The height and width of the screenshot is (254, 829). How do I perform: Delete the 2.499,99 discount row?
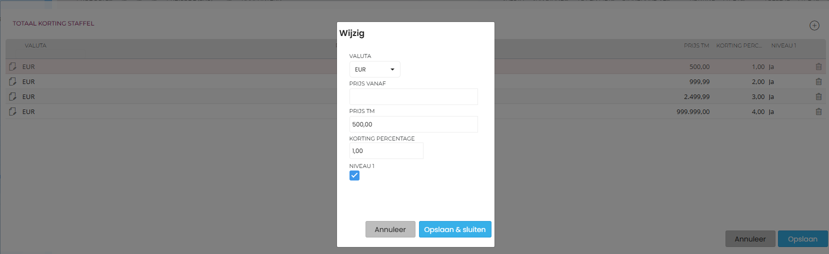[x=818, y=96]
